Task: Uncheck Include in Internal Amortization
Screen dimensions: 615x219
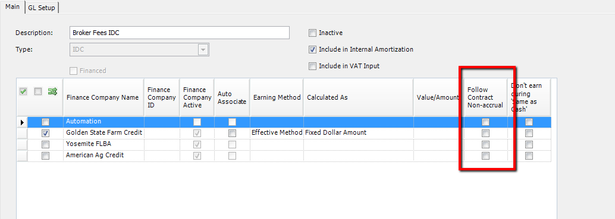Action: (313, 50)
